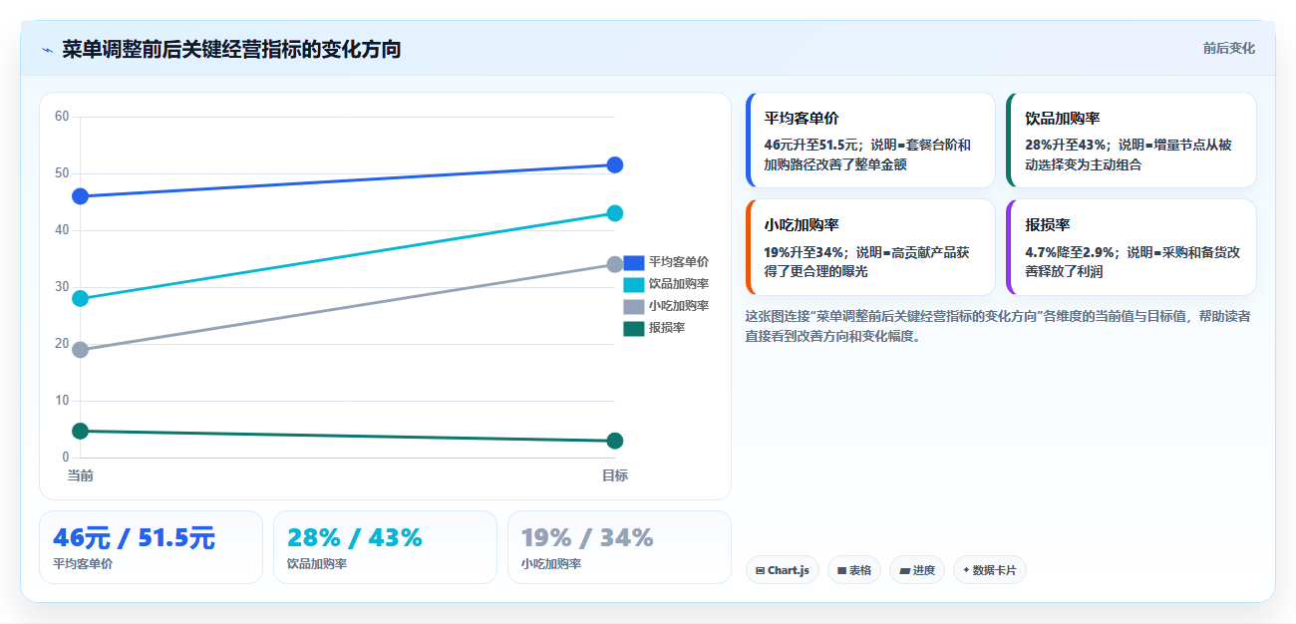Click 饮品加购率 legend label text
This screenshot has height=624, width=1296.
[679, 284]
